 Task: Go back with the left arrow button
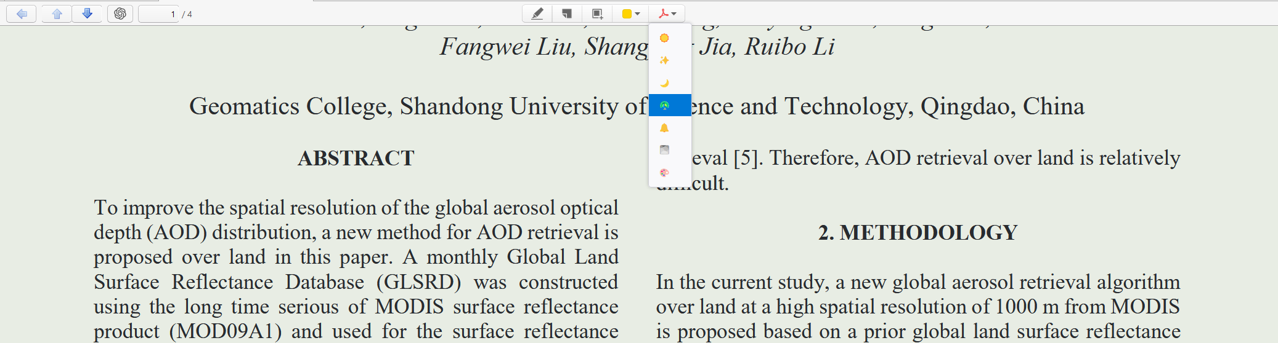(22, 14)
